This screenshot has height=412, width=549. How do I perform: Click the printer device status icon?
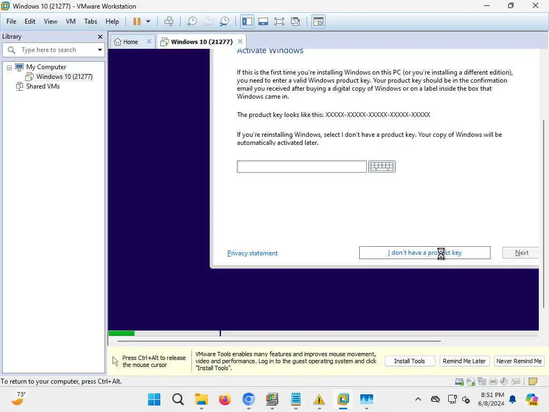pos(493,381)
